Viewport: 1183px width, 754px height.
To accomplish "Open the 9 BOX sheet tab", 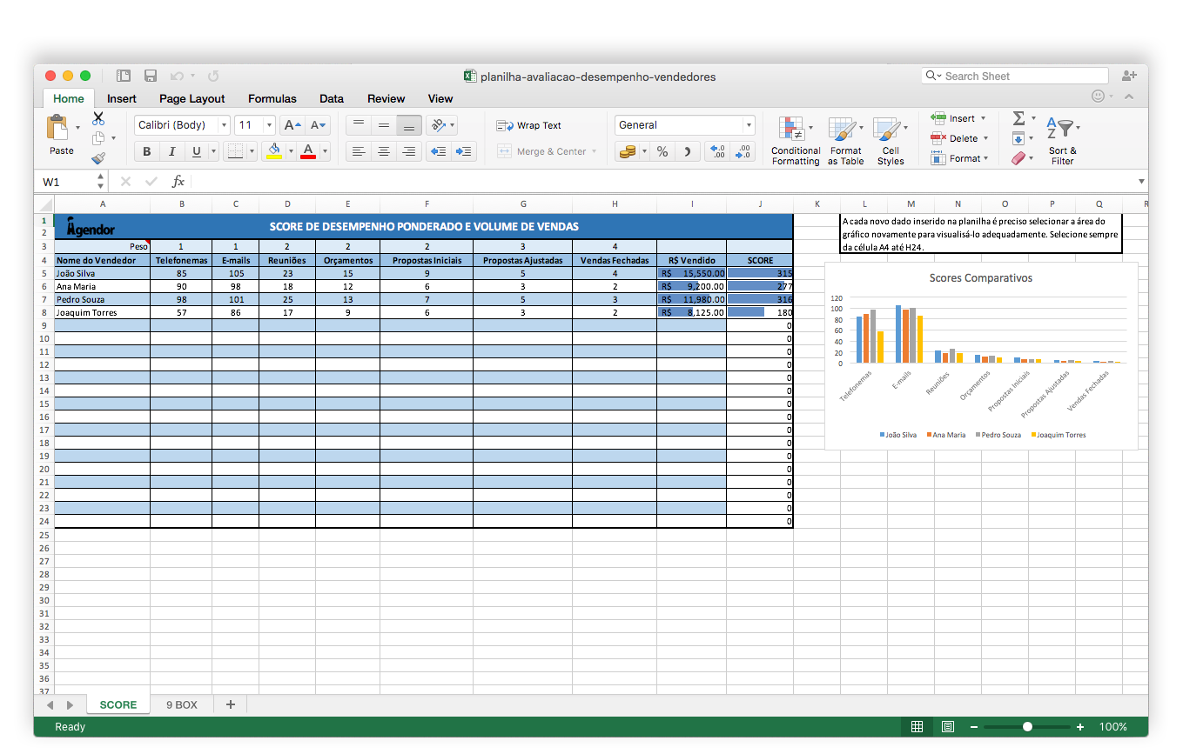I will 182,704.
